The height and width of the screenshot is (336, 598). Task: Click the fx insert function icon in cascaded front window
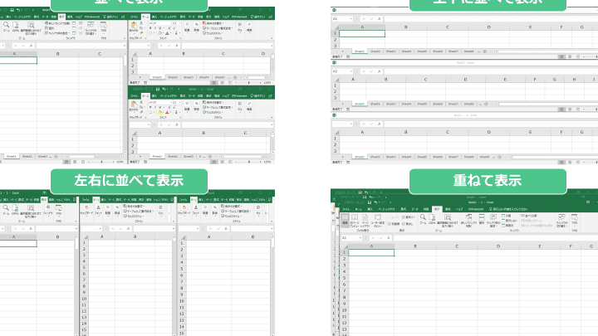pos(388,238)
